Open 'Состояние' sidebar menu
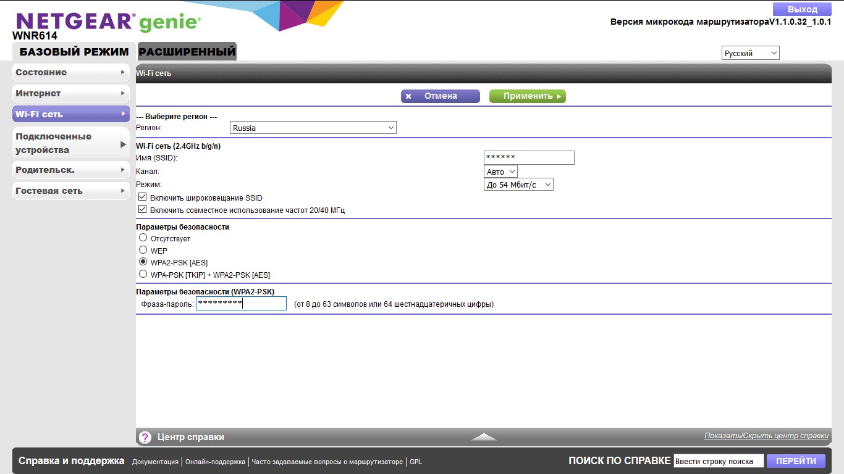The width and height of the screenshot is (844, 474). pyautogui.click(x=71, y=73)
